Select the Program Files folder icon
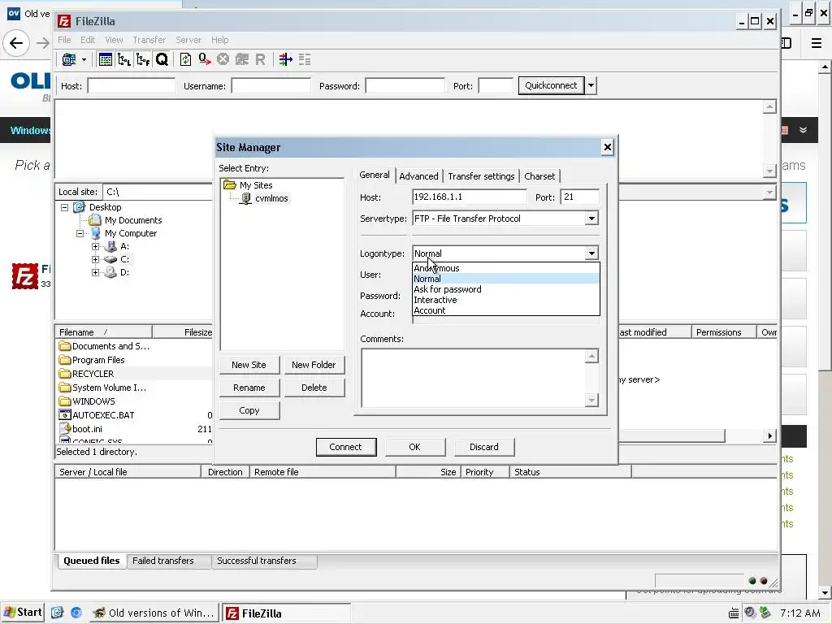Screen dimensions: 832x624 (x=65, y=360)
